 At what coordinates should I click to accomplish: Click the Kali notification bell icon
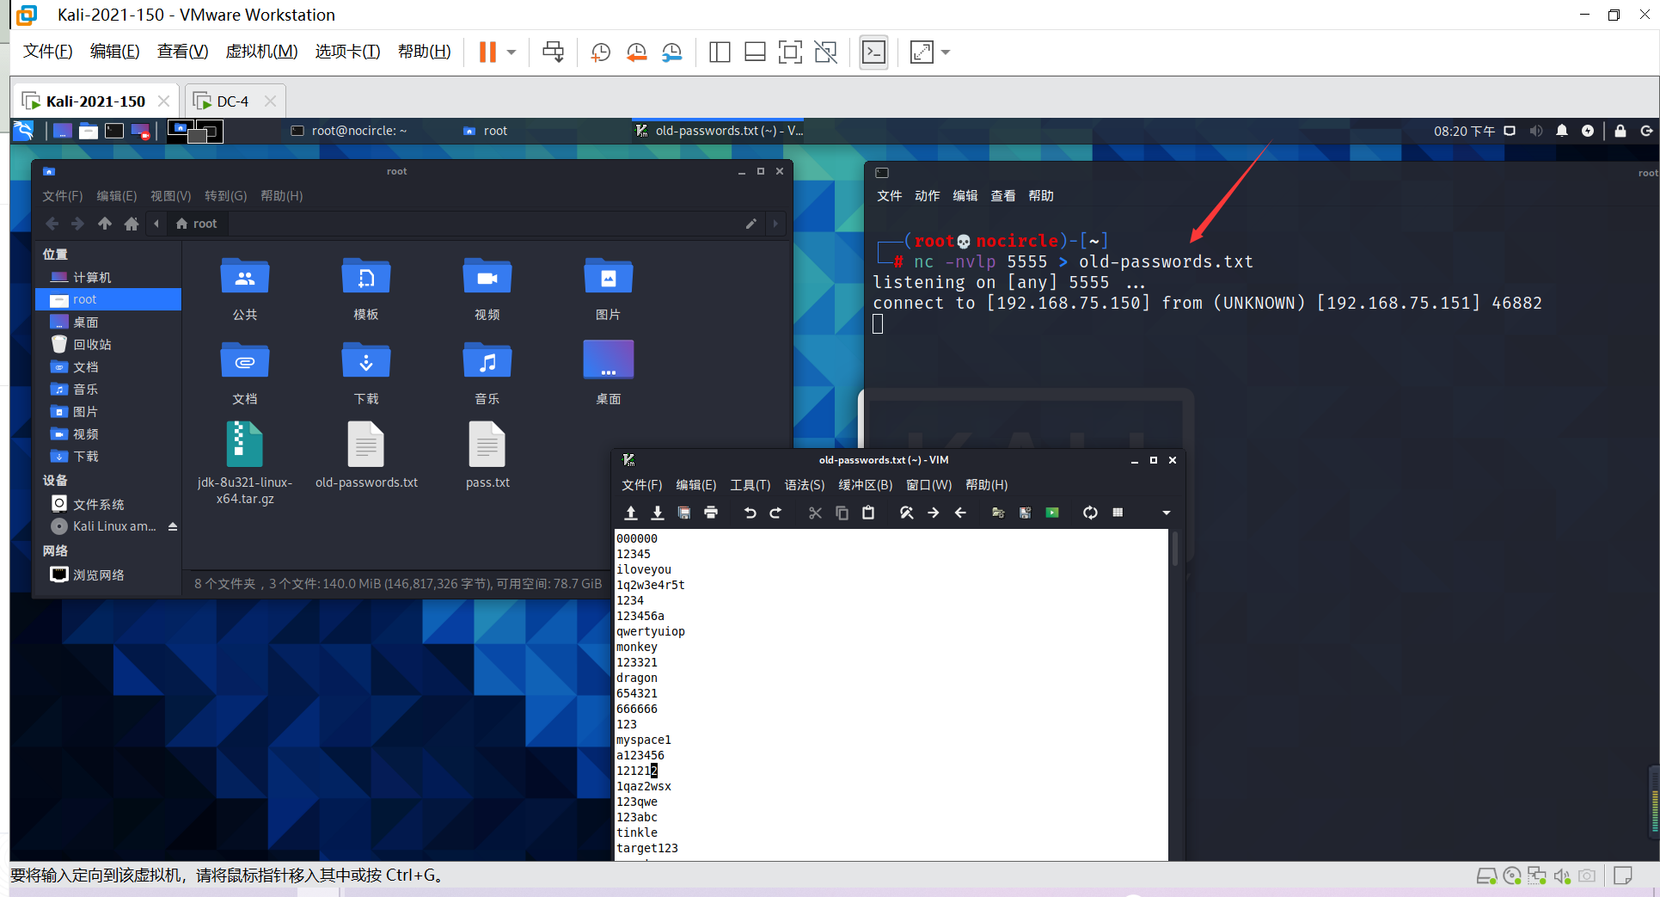point(1562,131)
